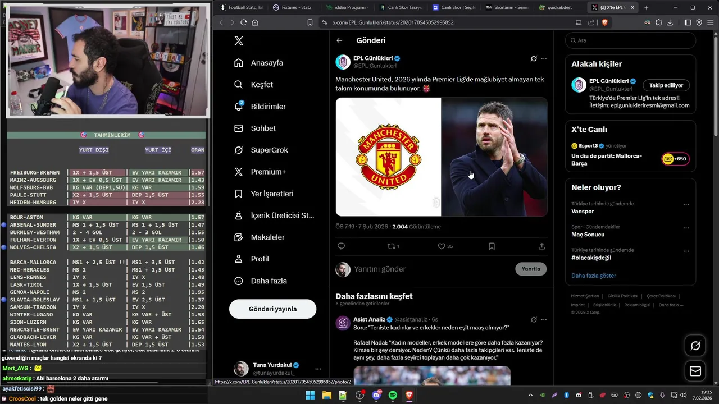Screen dimensions: 719x404
Task: Open Gizlilik Politikası footer link
Action: (622, 296)
